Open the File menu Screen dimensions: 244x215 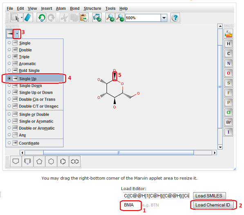pyautogui.click(x=10, y=9)
